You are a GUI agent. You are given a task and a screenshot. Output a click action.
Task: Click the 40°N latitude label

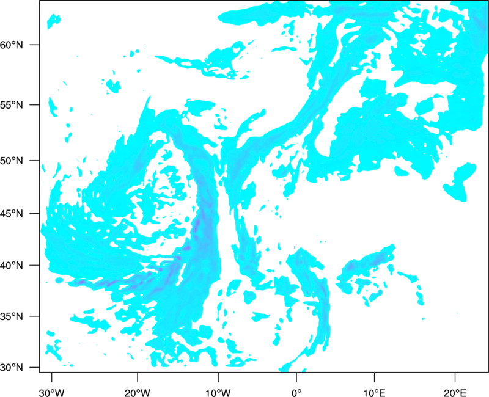click(12, 266)
